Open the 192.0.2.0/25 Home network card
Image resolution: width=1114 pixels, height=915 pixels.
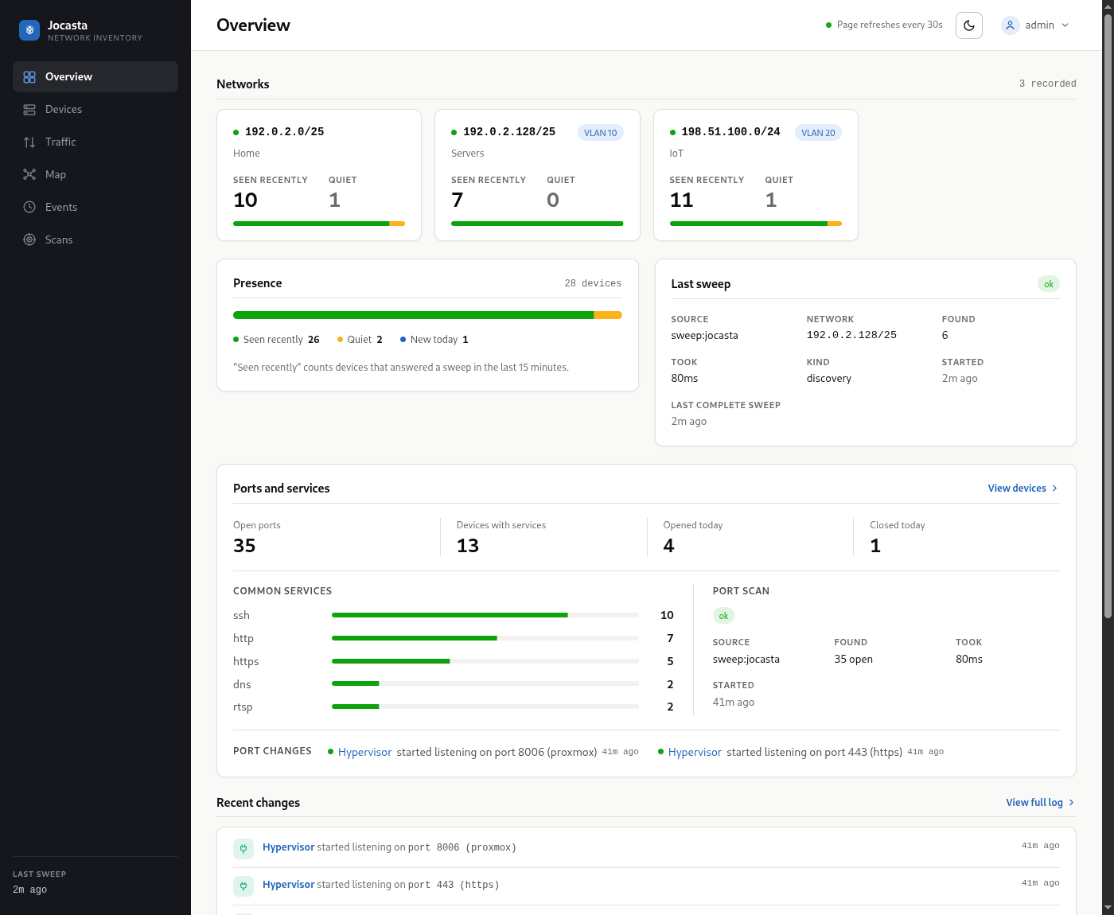point(319,175)
